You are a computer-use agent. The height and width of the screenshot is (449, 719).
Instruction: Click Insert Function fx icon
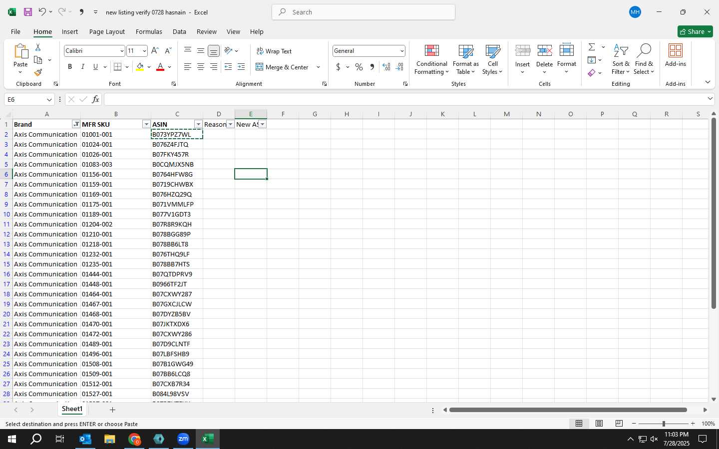point(95,99)
